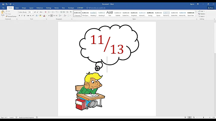Decrease paragraph indent
This screenshot has height=121, width=216.
61,12
